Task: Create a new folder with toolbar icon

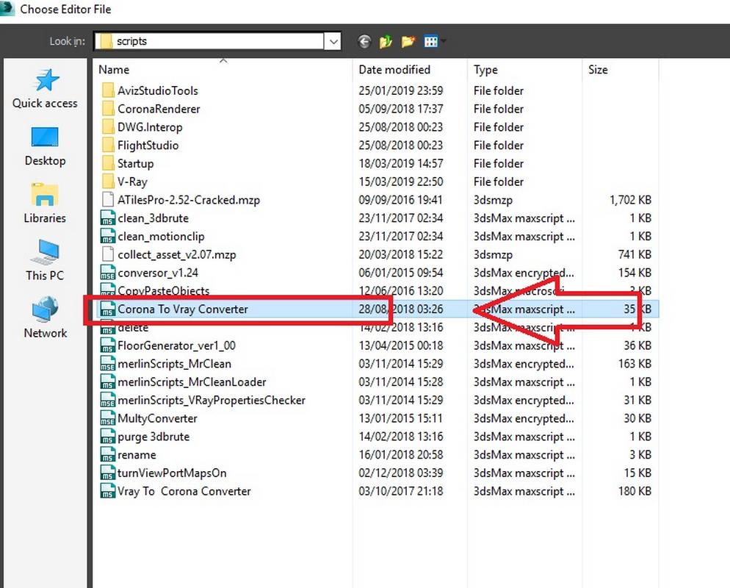Action: [x=408, y=41]
